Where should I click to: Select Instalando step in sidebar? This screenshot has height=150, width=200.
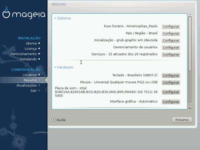(x=28, y=59)
